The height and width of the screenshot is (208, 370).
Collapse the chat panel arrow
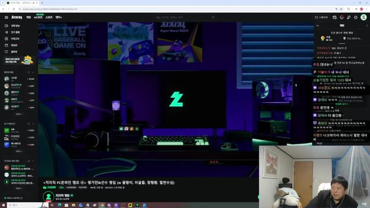click(x=317, y=25)
